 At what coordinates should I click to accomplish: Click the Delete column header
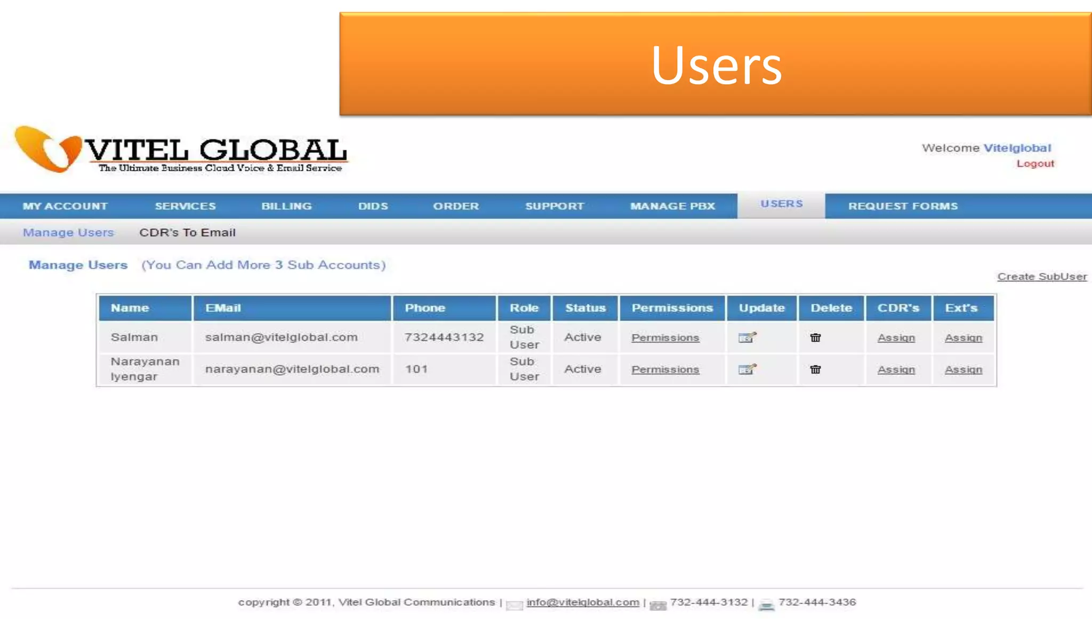[831, 308]
